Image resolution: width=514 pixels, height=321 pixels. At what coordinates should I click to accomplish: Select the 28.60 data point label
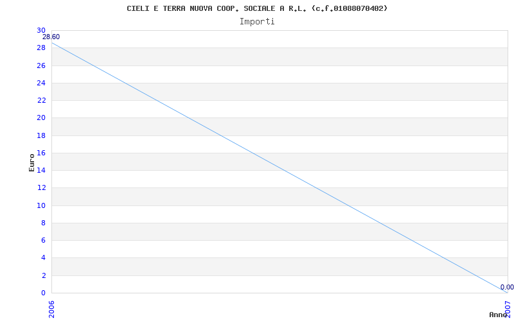51,37
